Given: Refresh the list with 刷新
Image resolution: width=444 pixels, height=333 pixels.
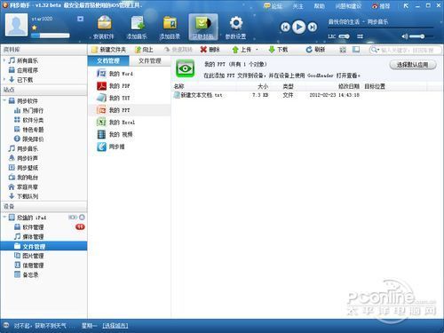Looking at the screenshot, I should (315, 50).
